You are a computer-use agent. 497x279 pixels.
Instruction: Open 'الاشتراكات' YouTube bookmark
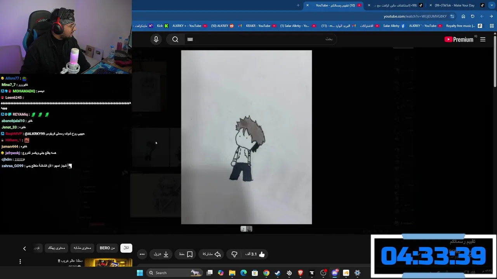[369, 26]
